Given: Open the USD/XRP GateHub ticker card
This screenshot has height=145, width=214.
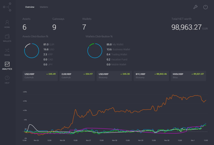Looking at the screenshot, I should [x=40, y=76].
